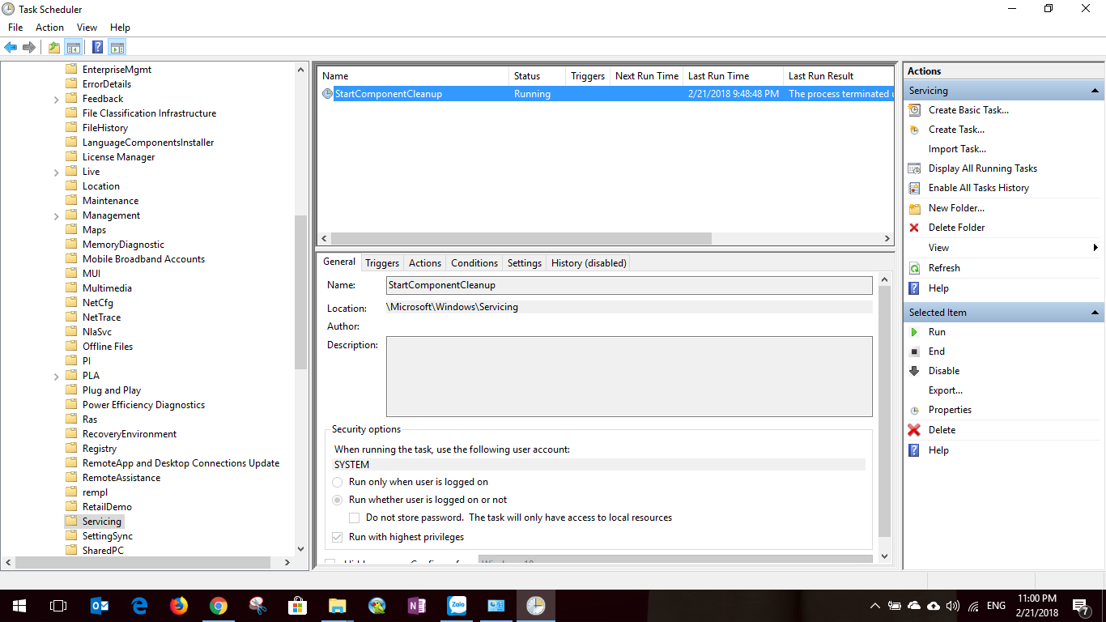
Task: Enable the Do not store password checkbox
Action: (354, 517)
